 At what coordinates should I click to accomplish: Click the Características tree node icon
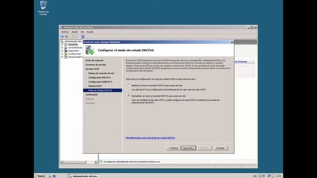coord(66,47)
